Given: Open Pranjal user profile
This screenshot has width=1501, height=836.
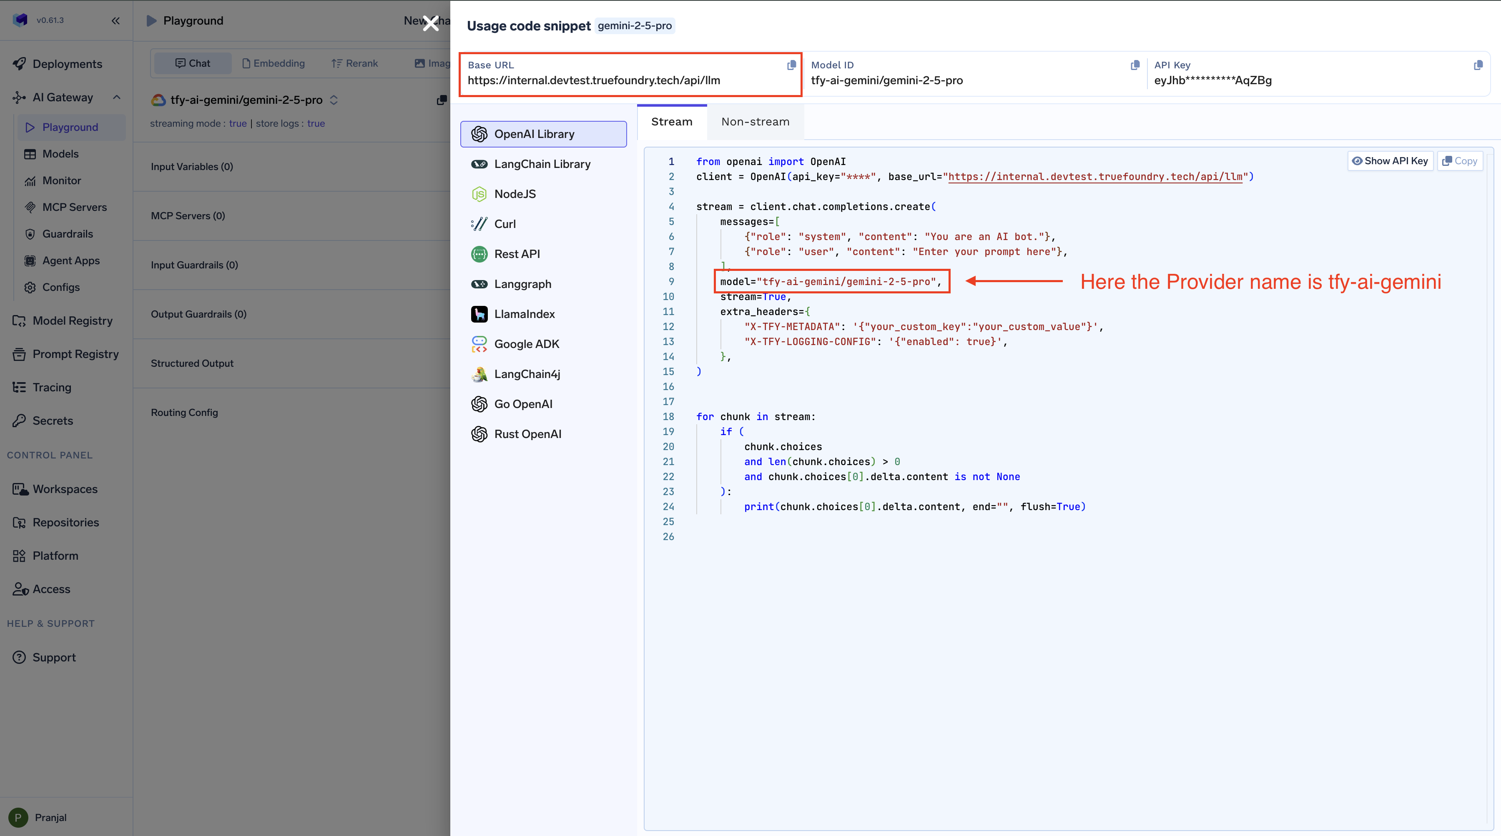Looking at the screenshot, I should (38, 817).
